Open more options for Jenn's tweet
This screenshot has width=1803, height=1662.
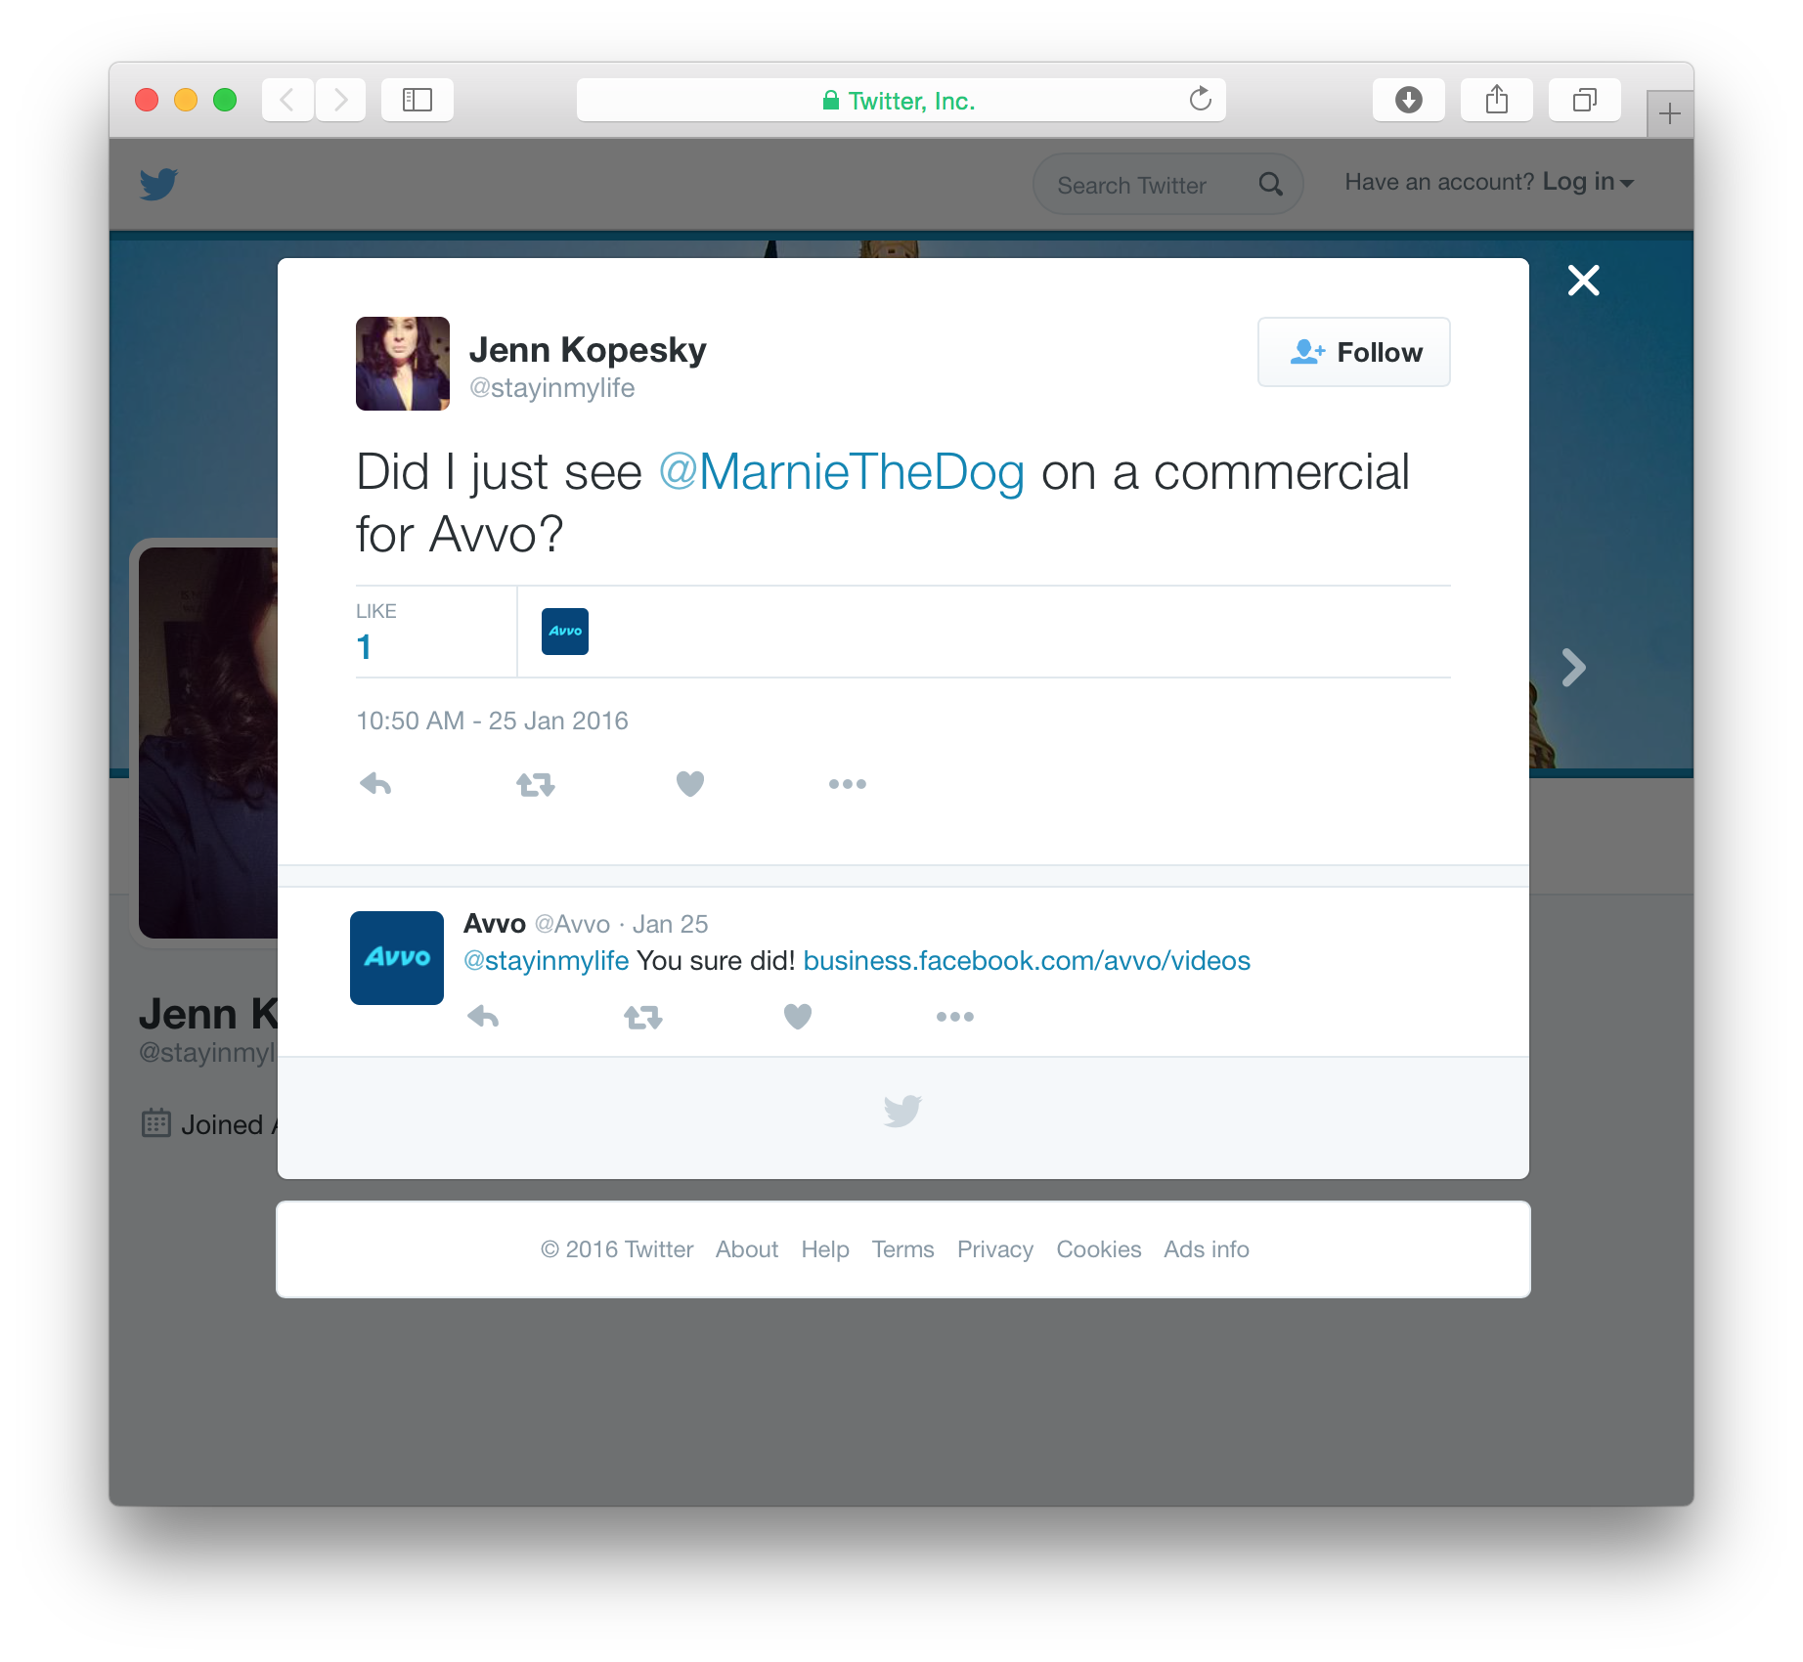pyautogui.click(x=847, y=784)
